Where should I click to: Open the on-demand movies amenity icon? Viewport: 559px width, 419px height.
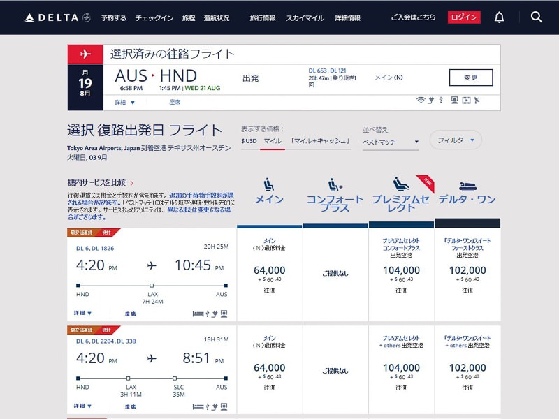466,100
